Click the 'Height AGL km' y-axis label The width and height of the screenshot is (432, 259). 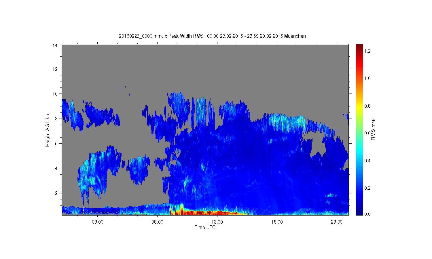coord(48,129)
